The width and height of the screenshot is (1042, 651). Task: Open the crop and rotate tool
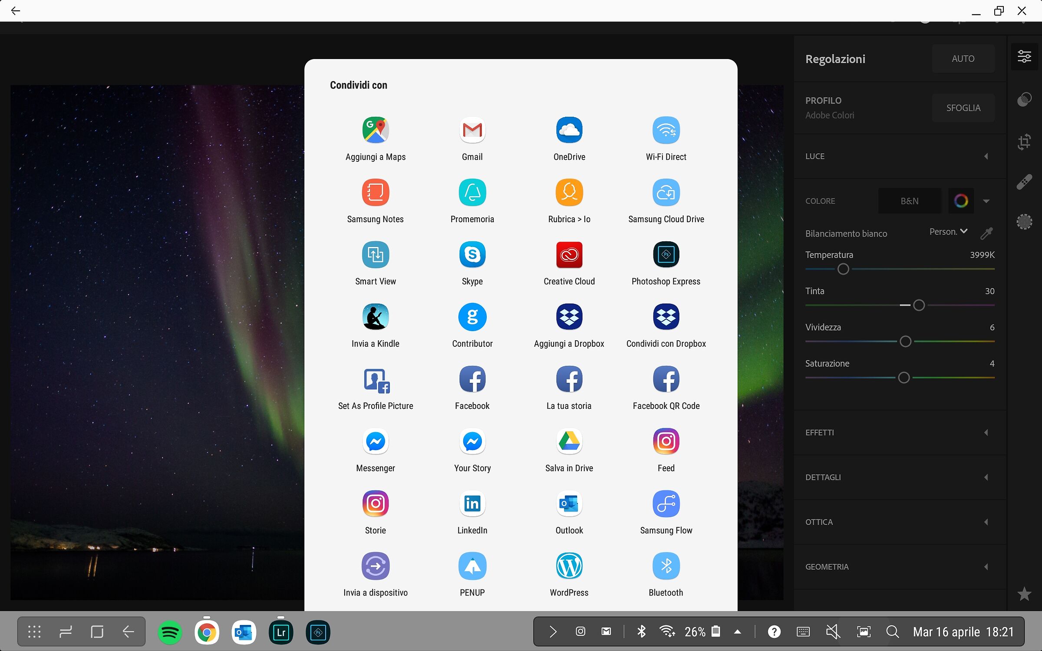click(1024, 141)
